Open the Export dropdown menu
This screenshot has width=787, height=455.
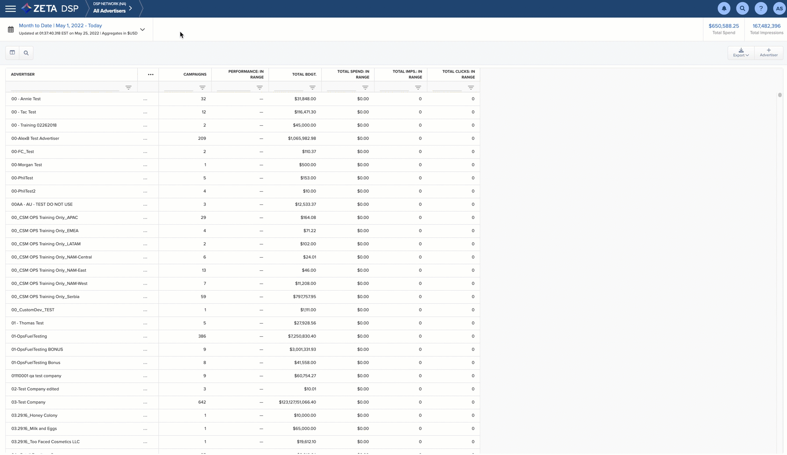(741, 53)
